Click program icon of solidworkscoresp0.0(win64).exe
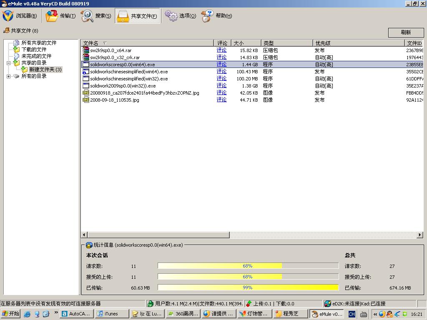This screenshot has height=320, width=427. (86, 65)
